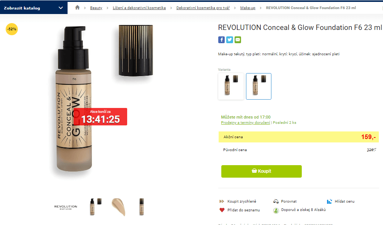The image size is (383, 225).
Task: Click the green Alzák recommendation icon
Action: (276, 210)
